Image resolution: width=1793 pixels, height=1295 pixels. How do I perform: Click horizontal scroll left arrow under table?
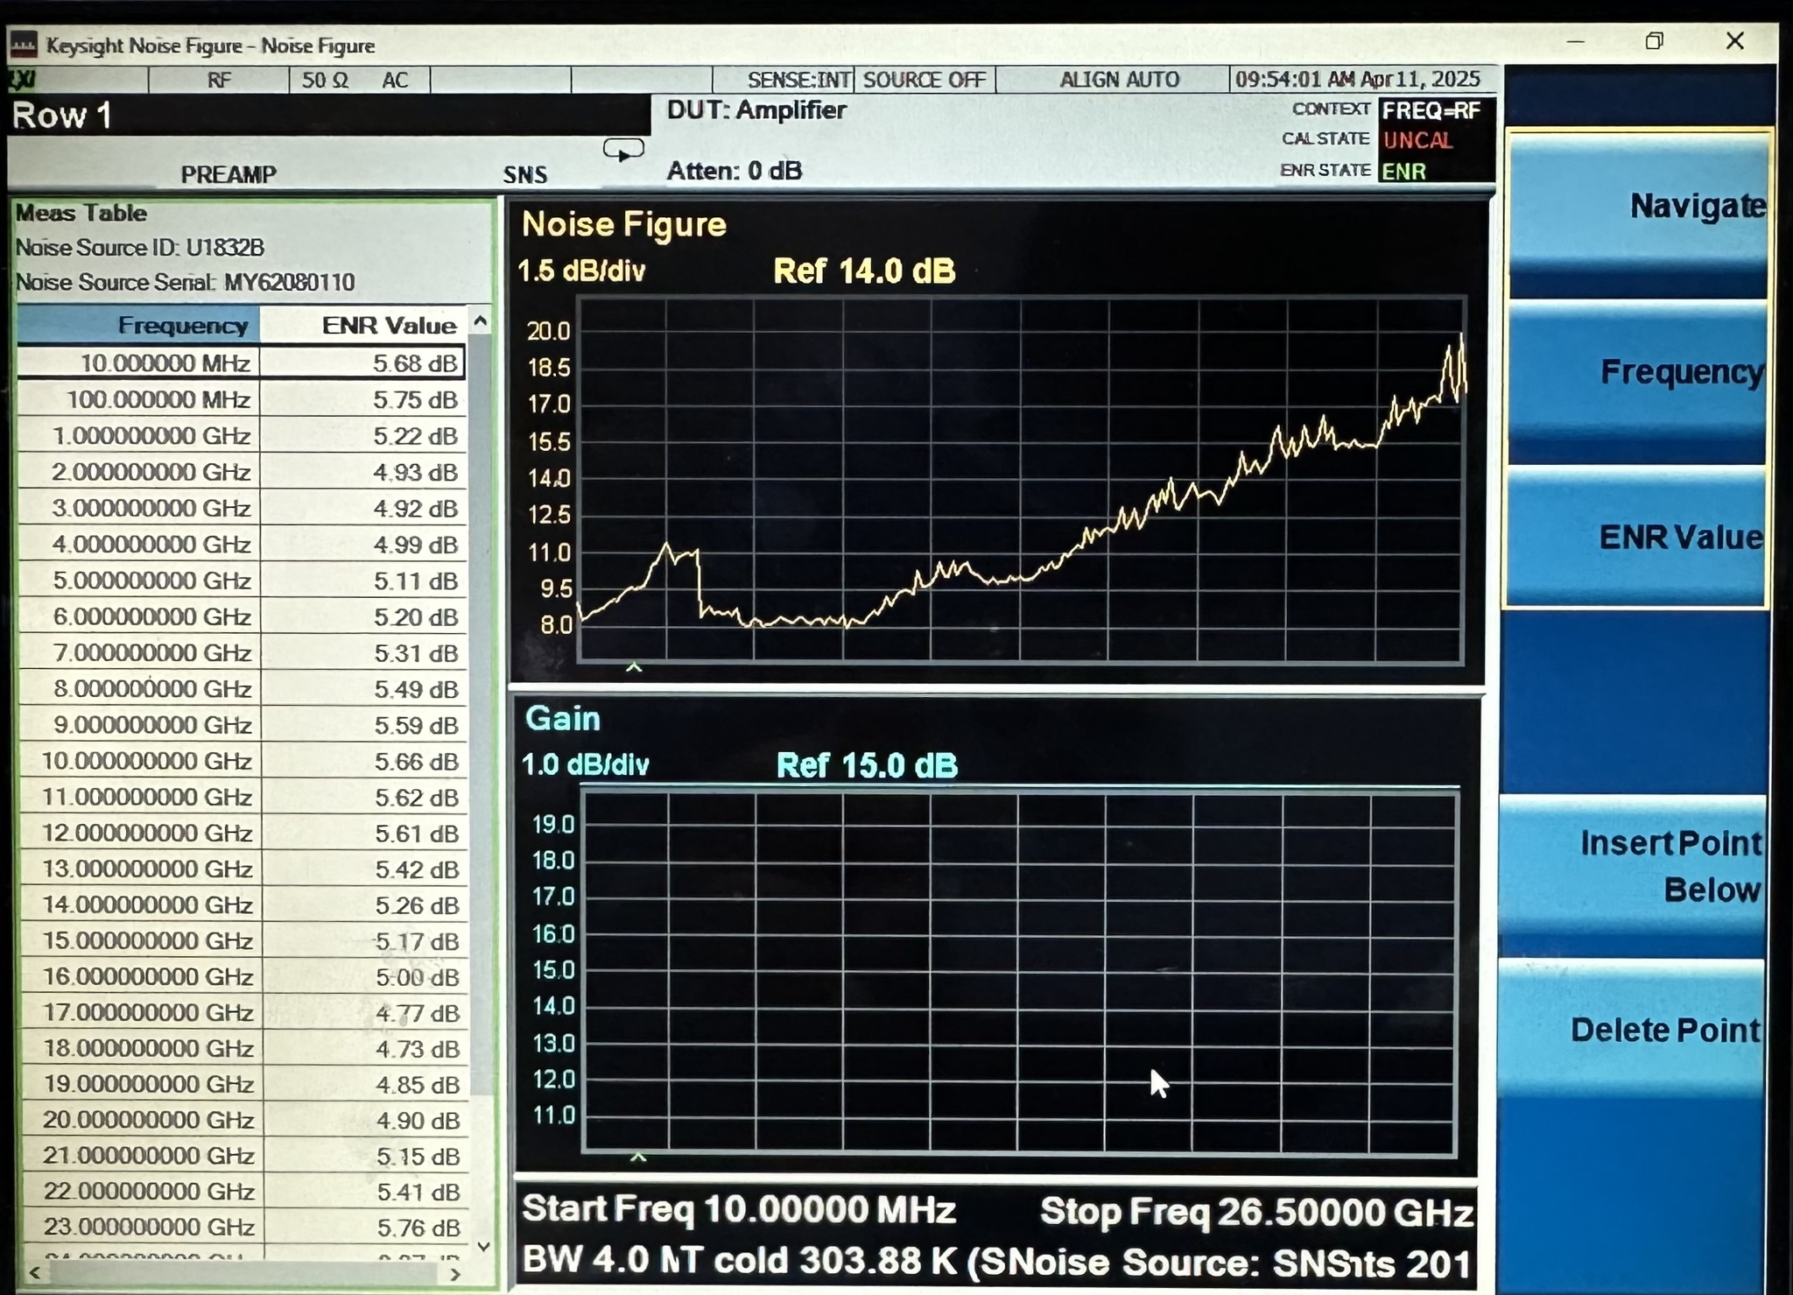35,1272
